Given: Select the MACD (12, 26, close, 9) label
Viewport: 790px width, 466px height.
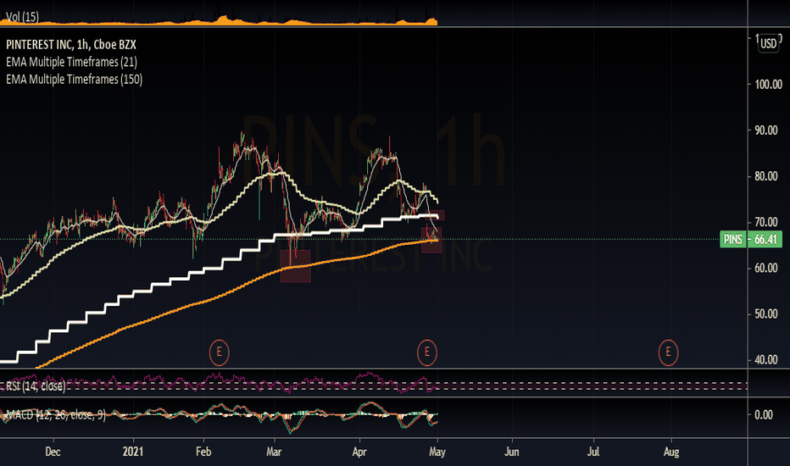Looking at the screenshot, I should (x=55, y=415).
